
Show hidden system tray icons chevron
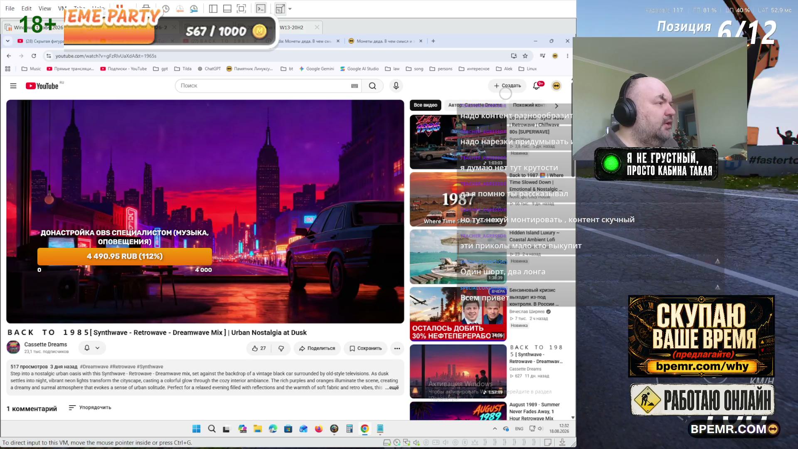495,429
